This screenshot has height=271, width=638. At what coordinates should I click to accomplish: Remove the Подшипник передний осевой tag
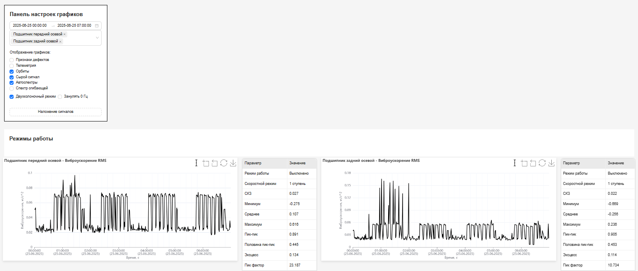[64, 35]
